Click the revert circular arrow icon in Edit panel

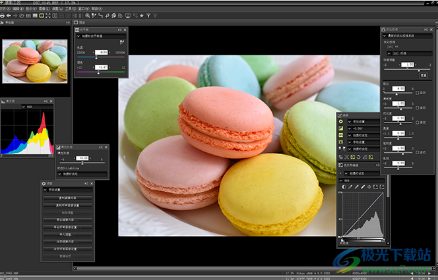[358, 157]
